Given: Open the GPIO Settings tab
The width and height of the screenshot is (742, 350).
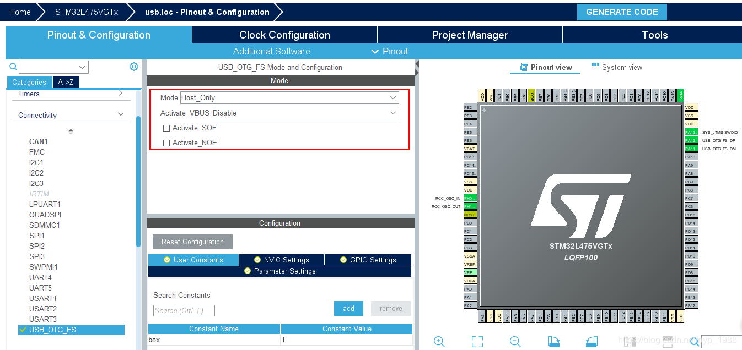Looking at the screenshot, I should click(x=368, y=260).
